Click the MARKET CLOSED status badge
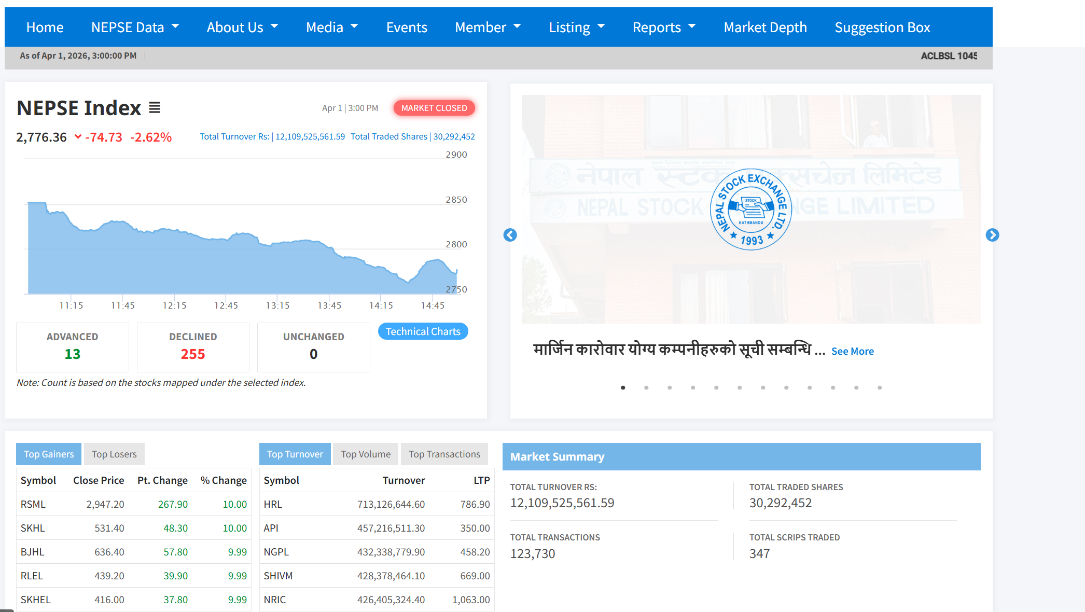1085x612 pixels. [434, 108]
